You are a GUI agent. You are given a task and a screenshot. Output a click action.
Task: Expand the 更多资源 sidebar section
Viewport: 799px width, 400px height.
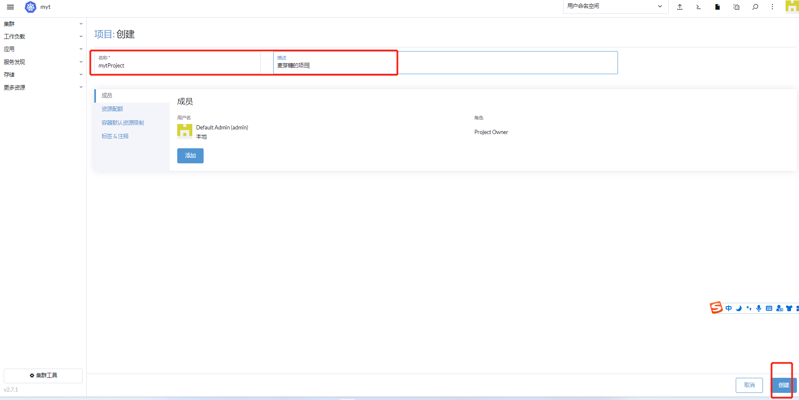pyautogui.click(x=43, y=88)
